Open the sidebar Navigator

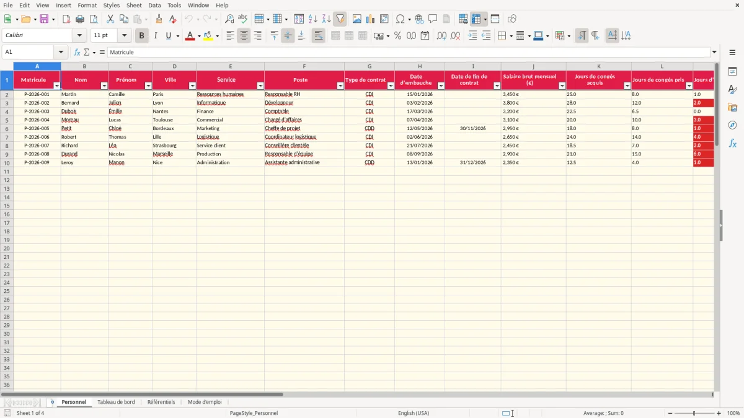click(x=732, y=125)
